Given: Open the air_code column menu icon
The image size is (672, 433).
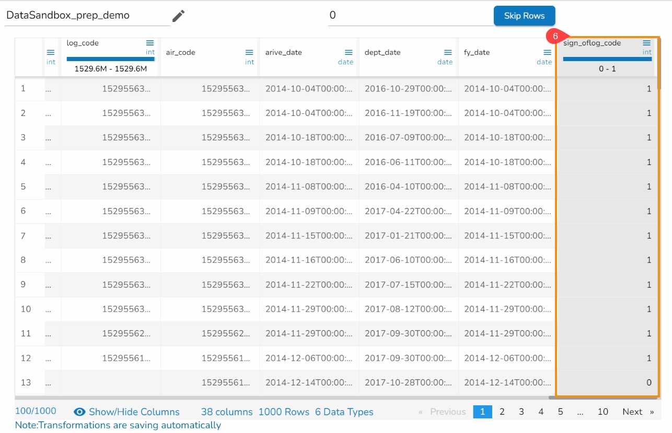Looking at the screenshot, I should (249, 52).
